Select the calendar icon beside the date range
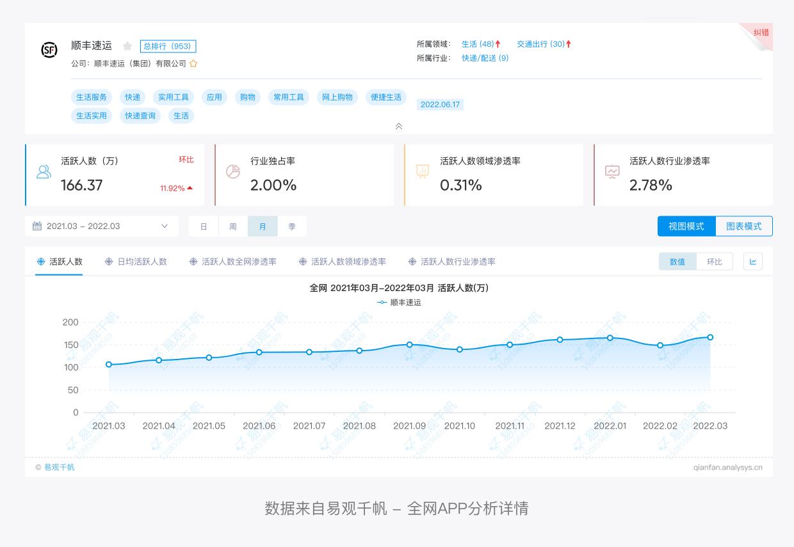794x547 pixels. (36, 226)
